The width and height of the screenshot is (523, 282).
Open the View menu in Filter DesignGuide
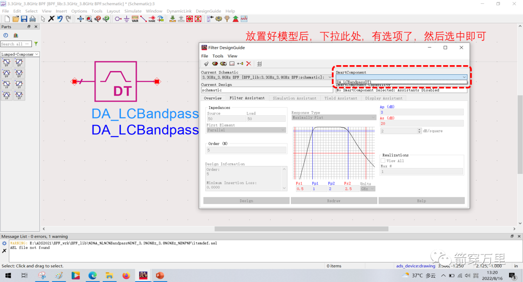tap(232, 56)
